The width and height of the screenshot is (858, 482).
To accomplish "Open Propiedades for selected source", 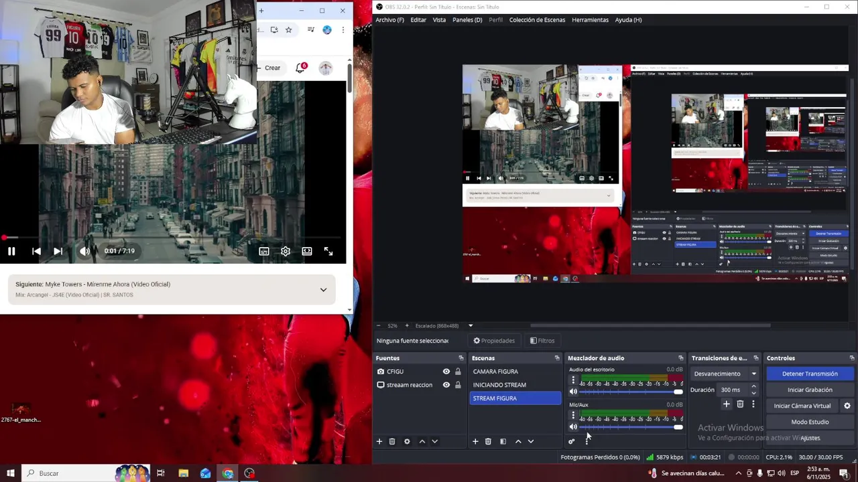I will coord(494,341).
